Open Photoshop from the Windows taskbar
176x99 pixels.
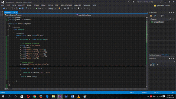pos(66,96)
